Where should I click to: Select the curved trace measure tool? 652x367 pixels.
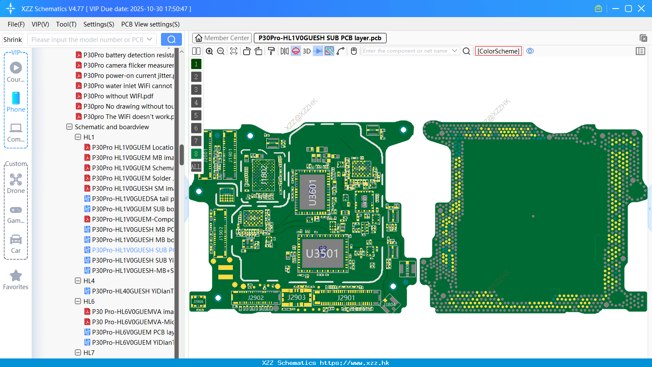point(341,51)
